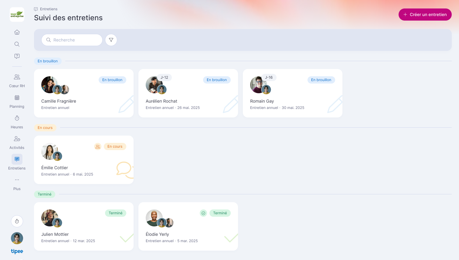Start the timer button at bottom left
The image size is (459, 260).
point(17,221)
